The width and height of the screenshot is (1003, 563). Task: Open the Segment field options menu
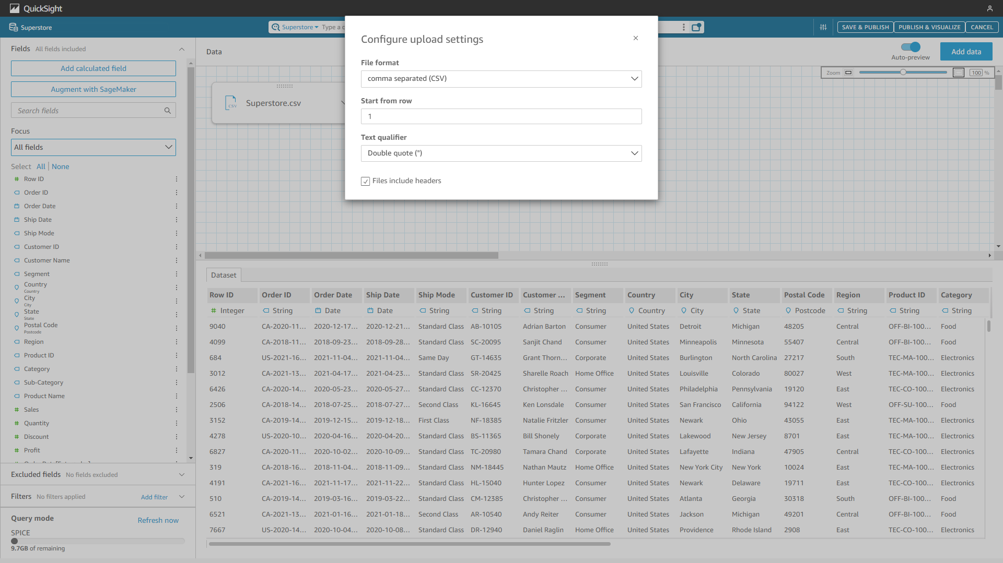(x=177, y=274)
